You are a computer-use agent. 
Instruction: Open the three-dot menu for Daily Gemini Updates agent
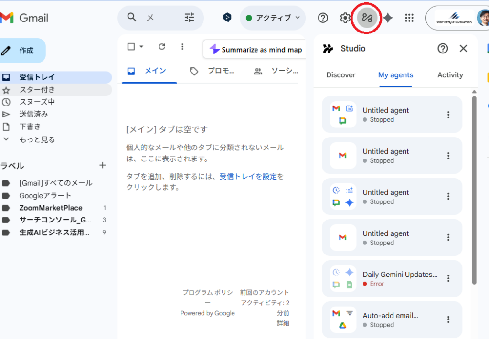tap(447, 279)
